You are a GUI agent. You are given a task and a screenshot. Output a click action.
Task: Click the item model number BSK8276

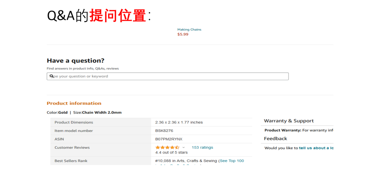pos(164,131)
